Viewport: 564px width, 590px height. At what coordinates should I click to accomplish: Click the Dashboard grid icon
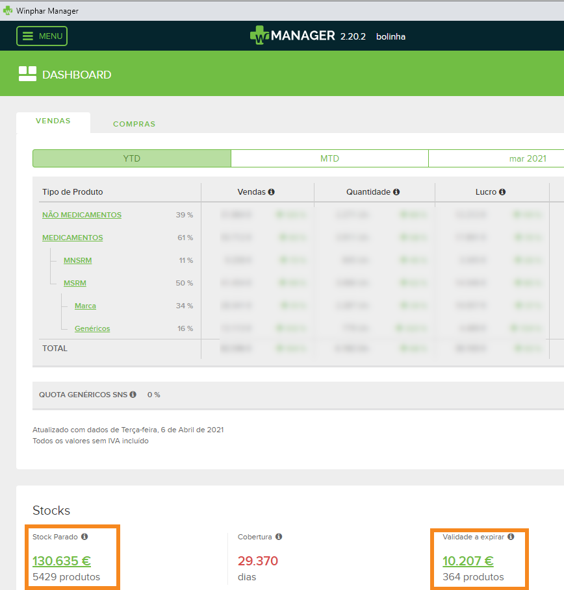click(27, 74)
